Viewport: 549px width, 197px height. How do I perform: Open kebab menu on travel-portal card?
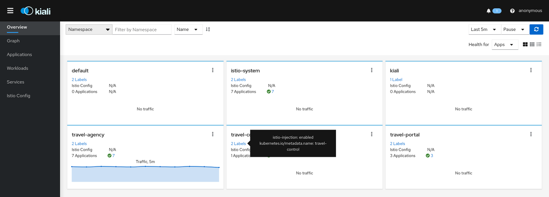[531, 134]
